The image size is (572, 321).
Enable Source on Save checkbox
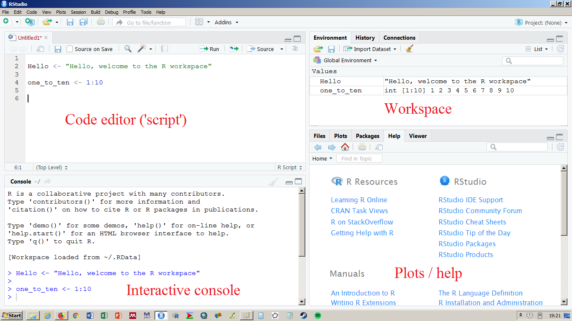pos(70,49)
